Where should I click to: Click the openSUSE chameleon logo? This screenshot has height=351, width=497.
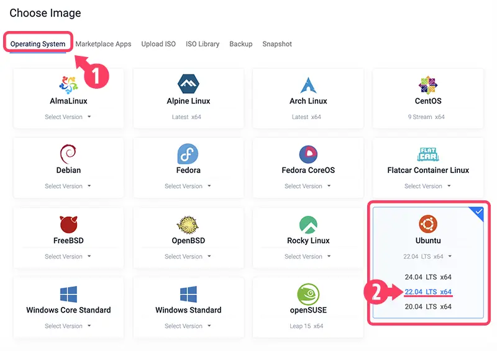tap(308, 294)
